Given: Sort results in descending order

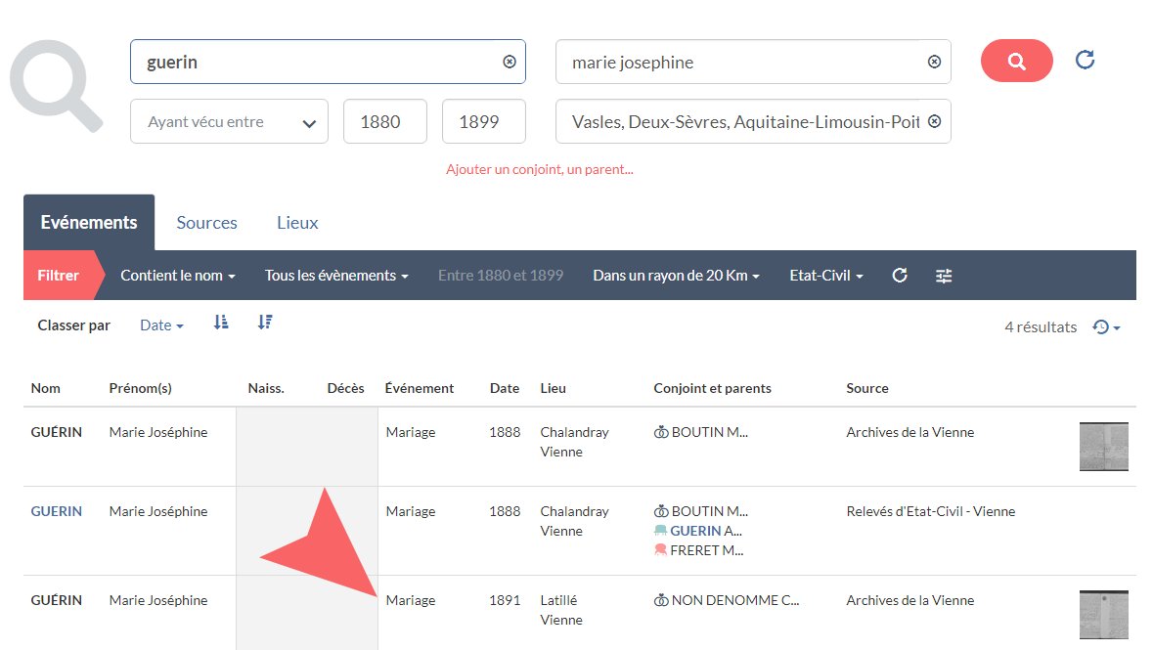Looking at the screenshot, I should pos(264,324).
